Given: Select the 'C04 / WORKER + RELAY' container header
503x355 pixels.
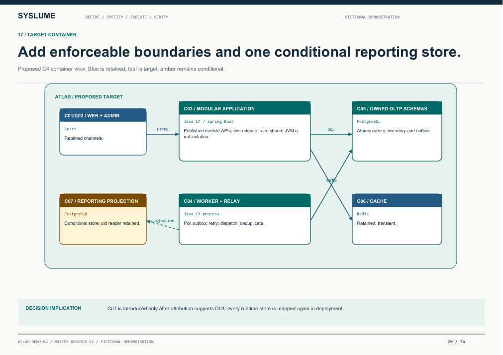Looking at the screenshot, I should tap(245, 201).
